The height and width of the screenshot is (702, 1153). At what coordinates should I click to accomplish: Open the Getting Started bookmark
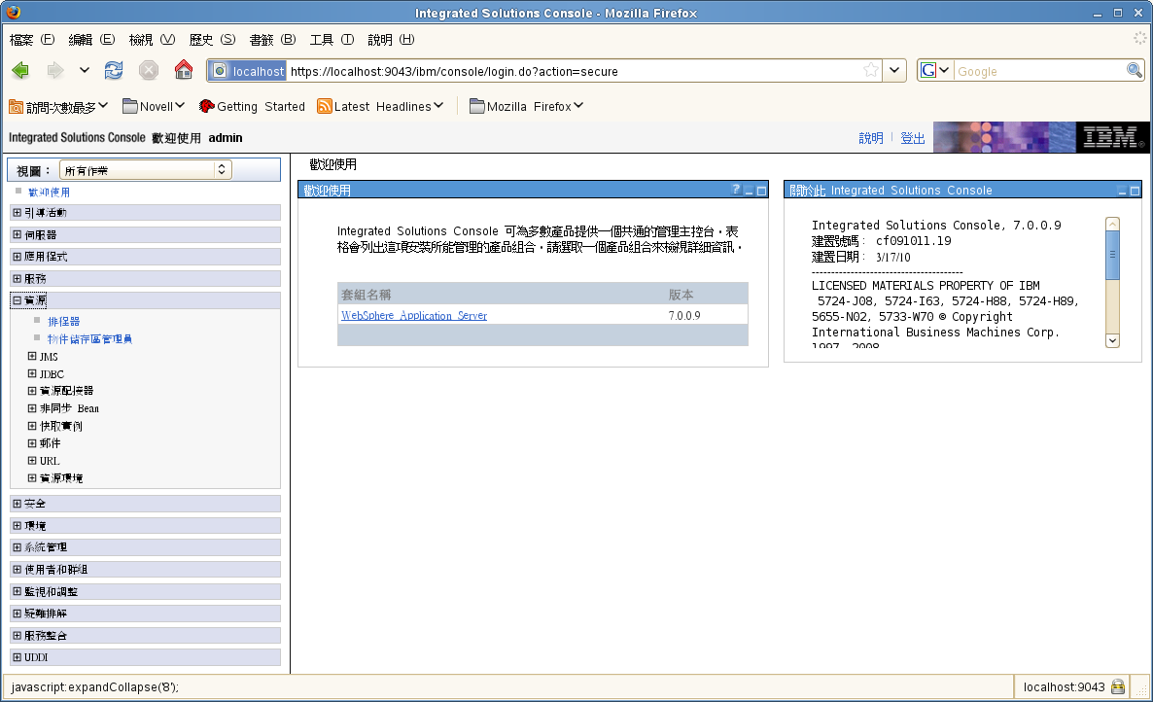[x=252, y=107]
